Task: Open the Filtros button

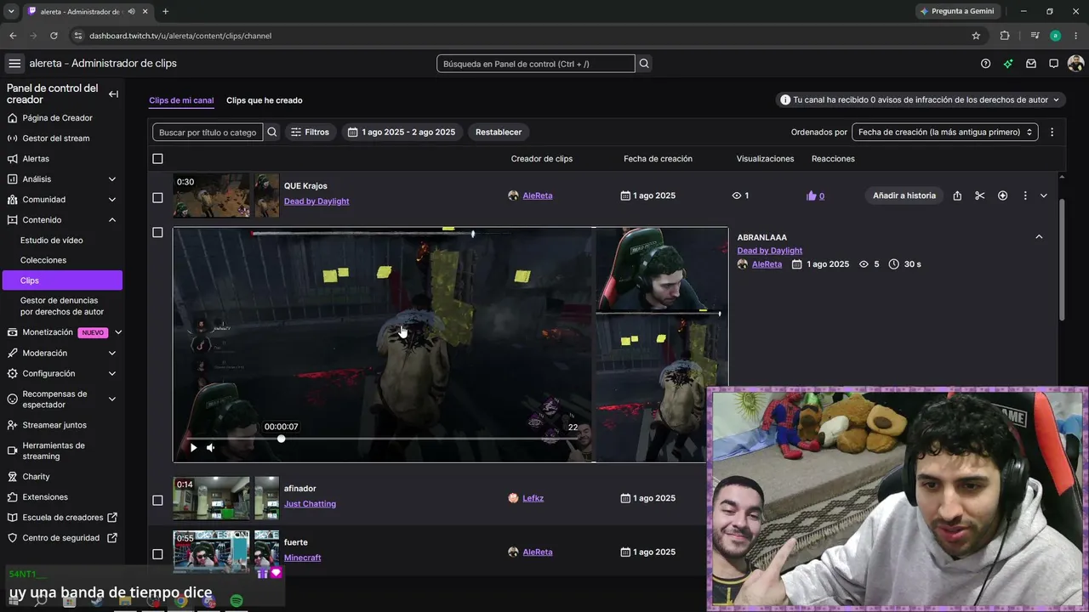Action: tap(310, 132)
